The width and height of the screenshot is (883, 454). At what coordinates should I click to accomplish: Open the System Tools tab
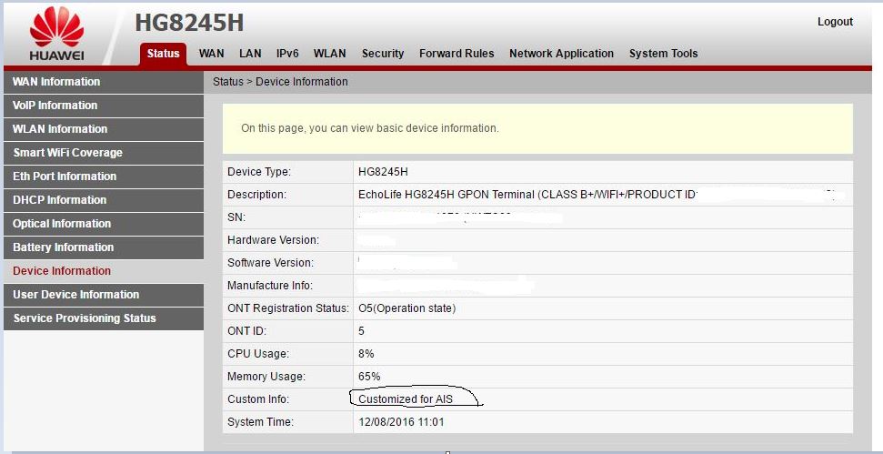[663, 54]
